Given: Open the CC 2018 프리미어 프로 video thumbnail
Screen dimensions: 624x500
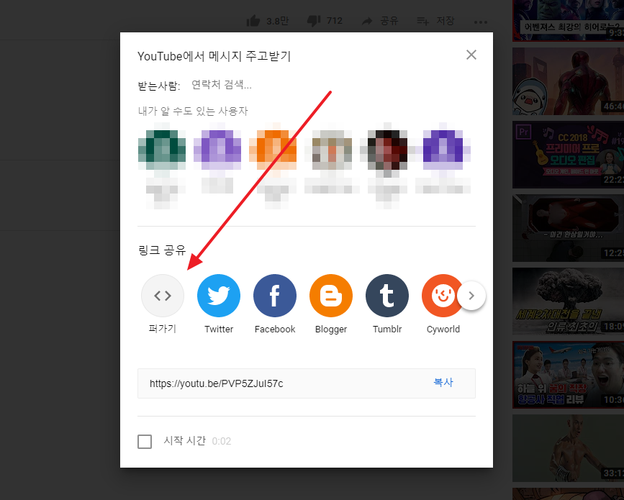Looking at the screenshot, I should coord(569,155).
